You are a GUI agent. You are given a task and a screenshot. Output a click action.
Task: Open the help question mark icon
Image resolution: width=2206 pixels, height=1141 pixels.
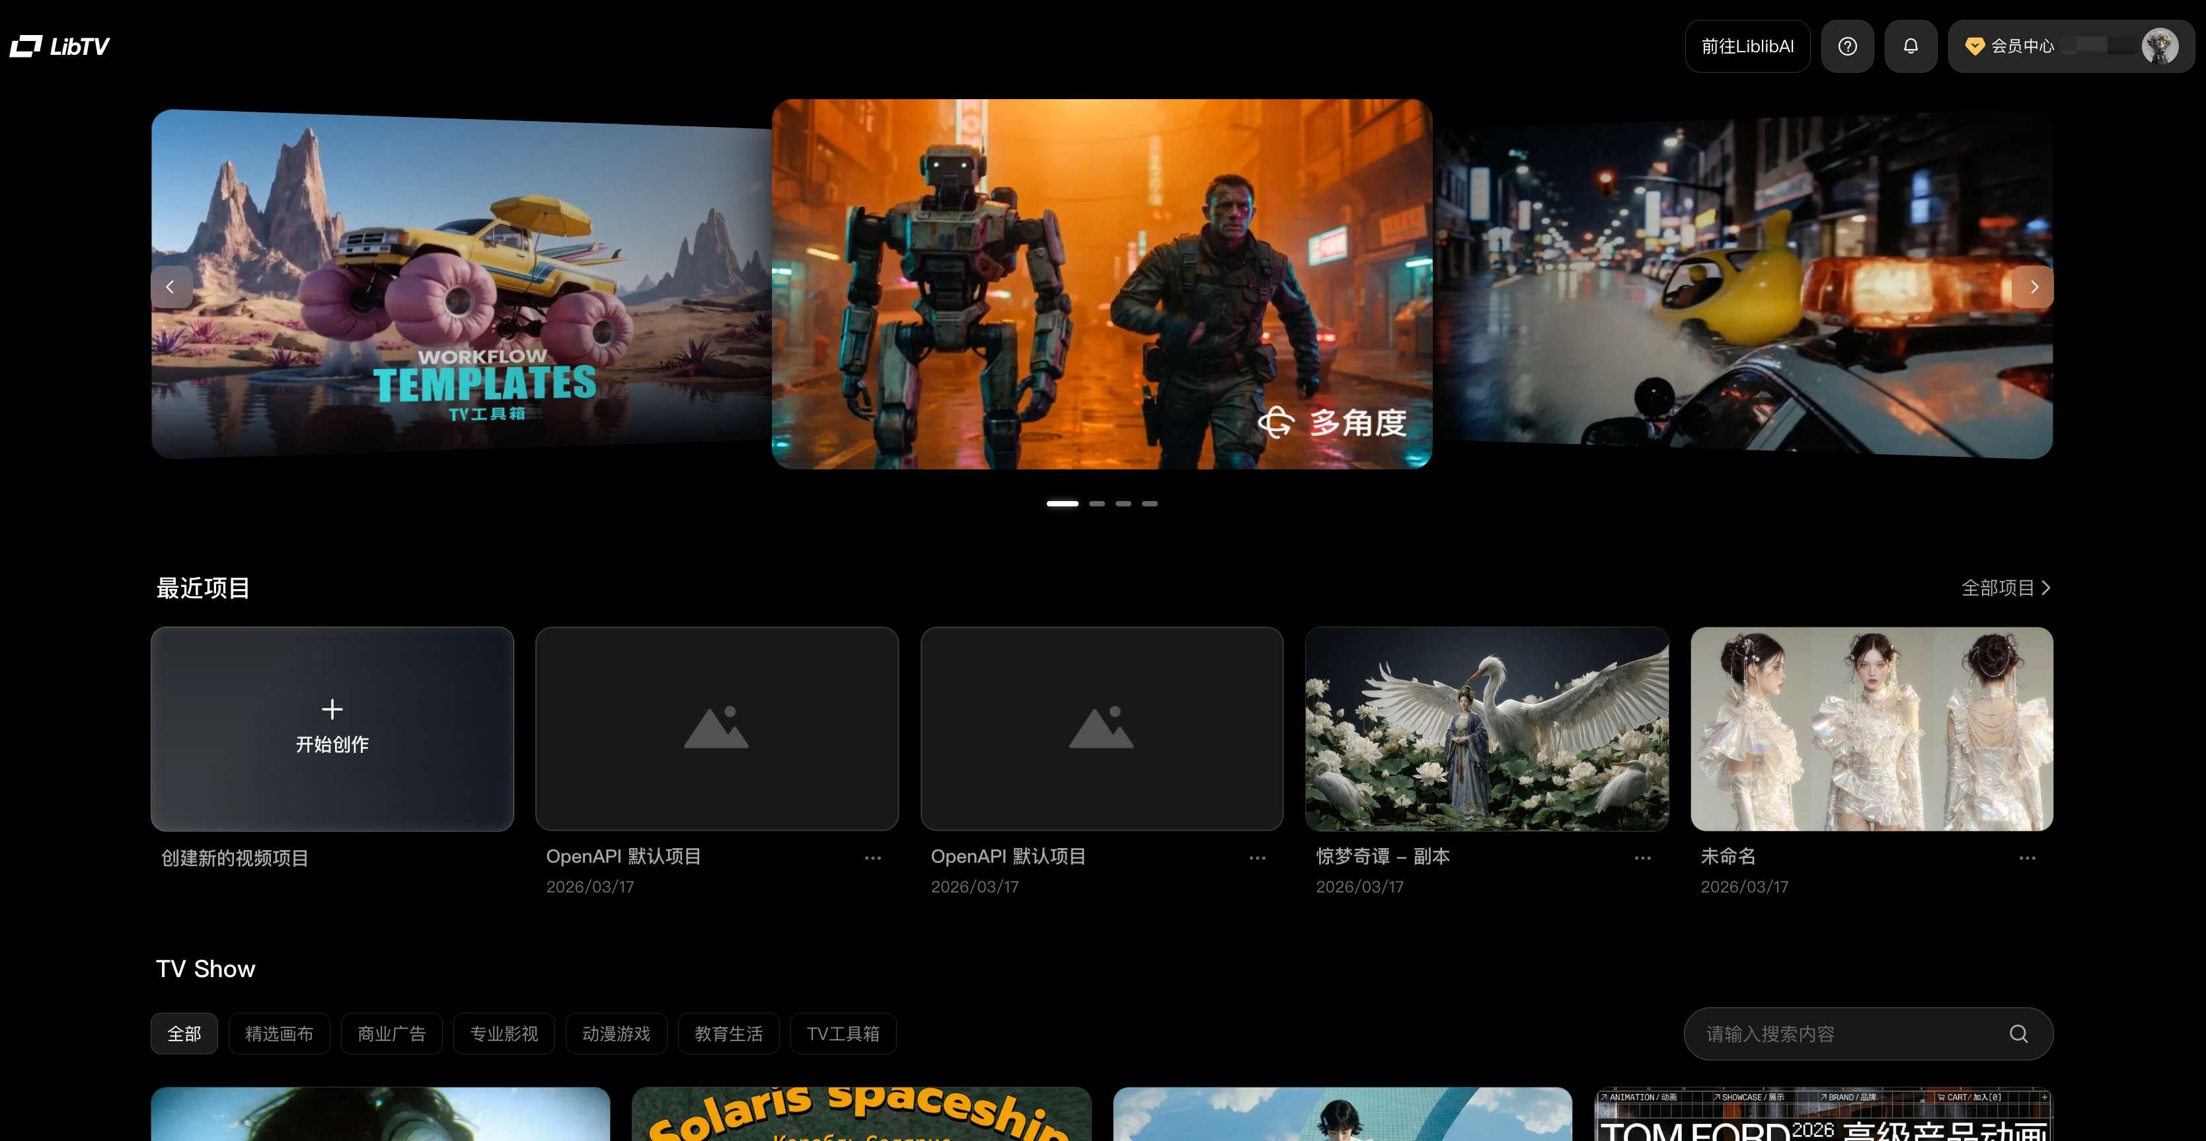pos(1847,46)
